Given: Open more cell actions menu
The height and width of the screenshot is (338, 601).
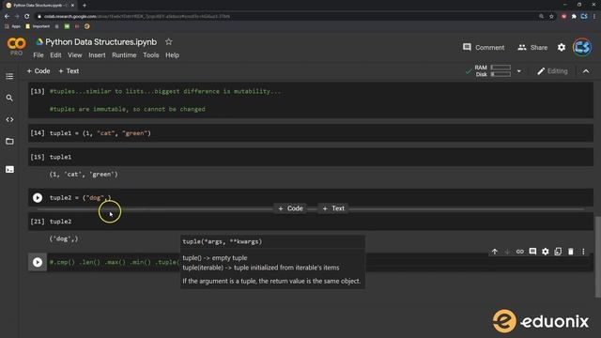Looking at the screenshot, I should coord(583,252).
